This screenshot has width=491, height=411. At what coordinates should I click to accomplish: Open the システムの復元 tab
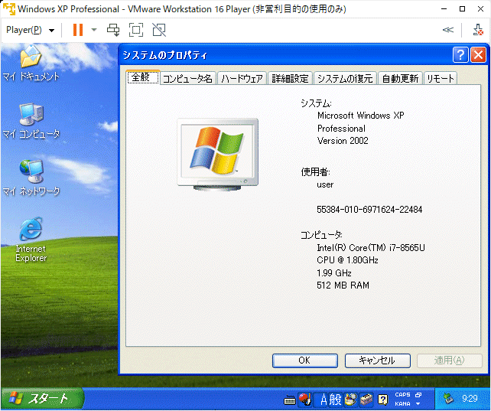pos(345,78)
